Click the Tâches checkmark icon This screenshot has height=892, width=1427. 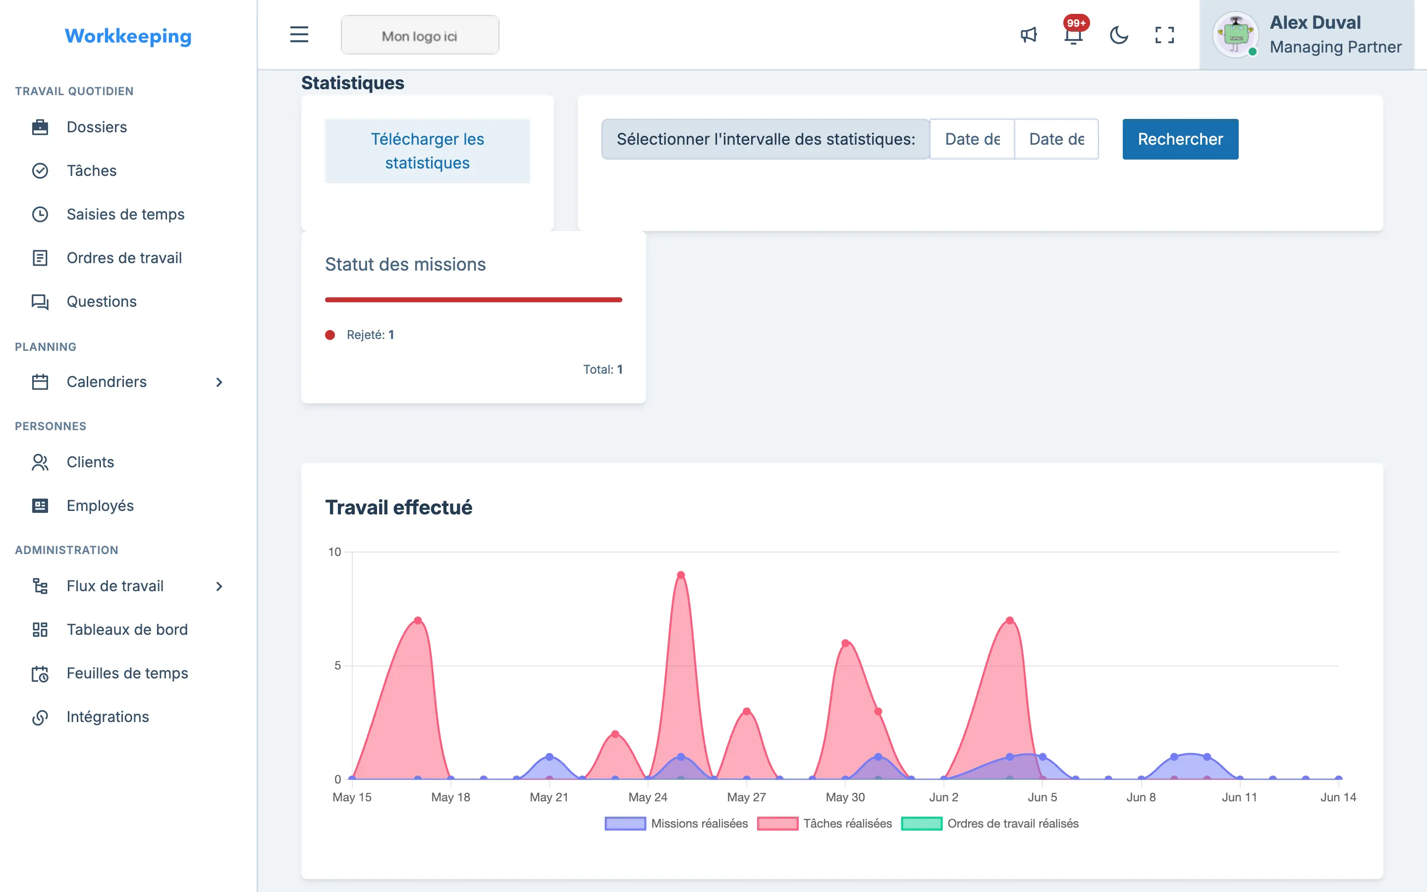40,170
